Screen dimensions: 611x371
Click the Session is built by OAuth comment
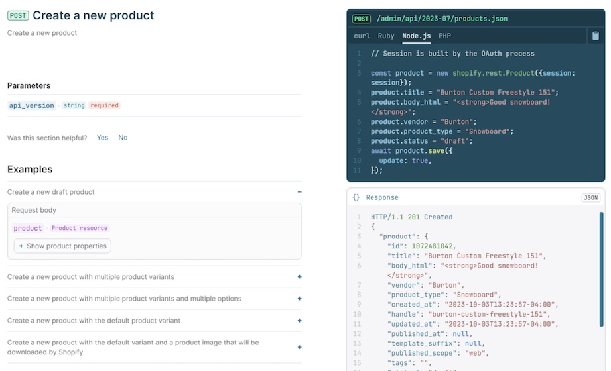(x=452, y=54)
